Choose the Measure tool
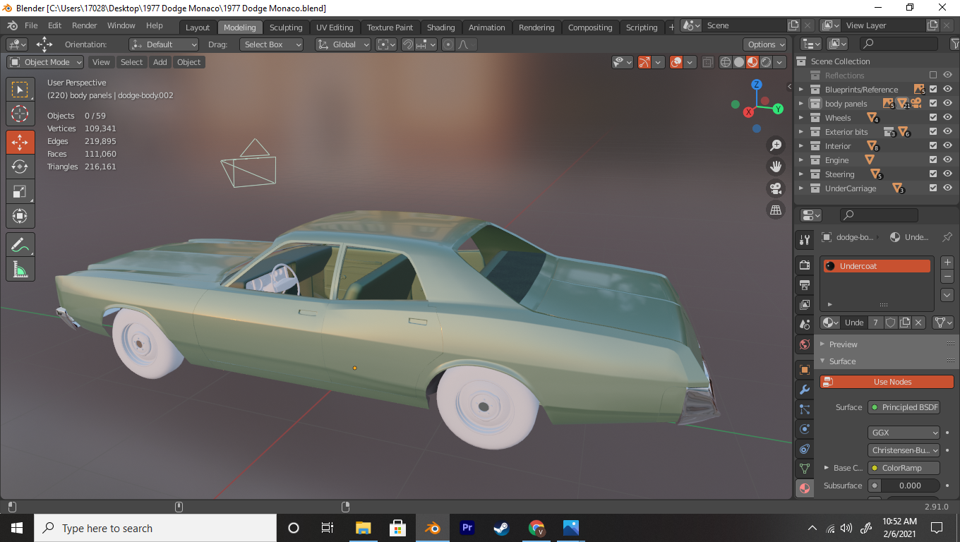 20,269
